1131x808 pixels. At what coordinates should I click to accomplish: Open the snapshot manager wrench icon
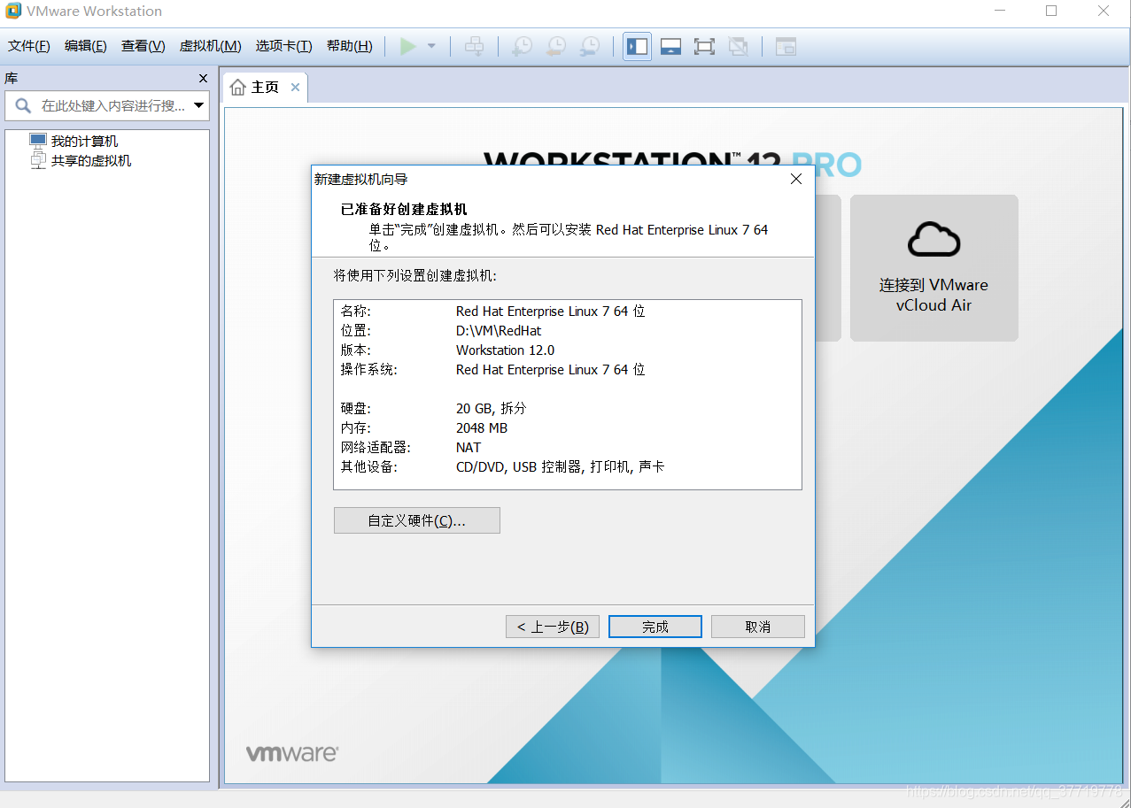coord(590,46)
